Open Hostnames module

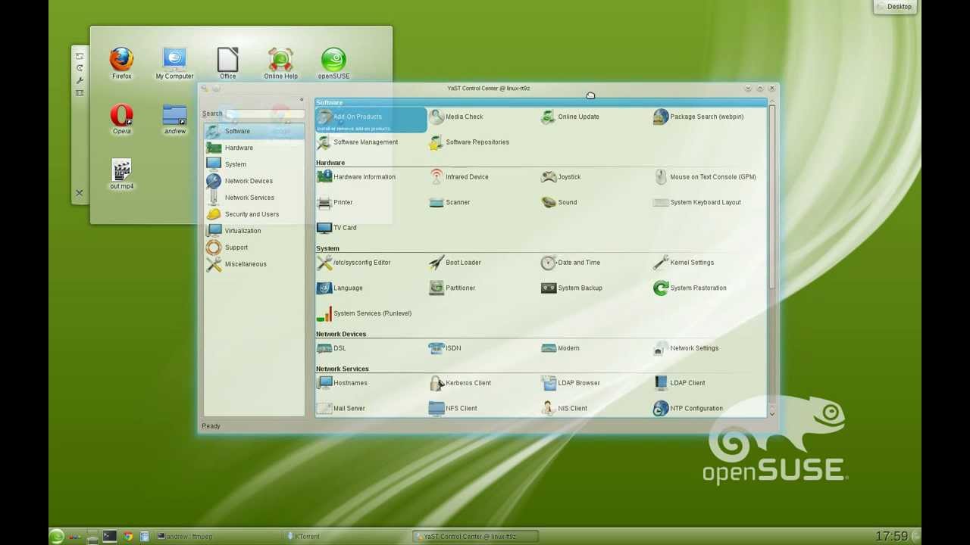(342, 383)
